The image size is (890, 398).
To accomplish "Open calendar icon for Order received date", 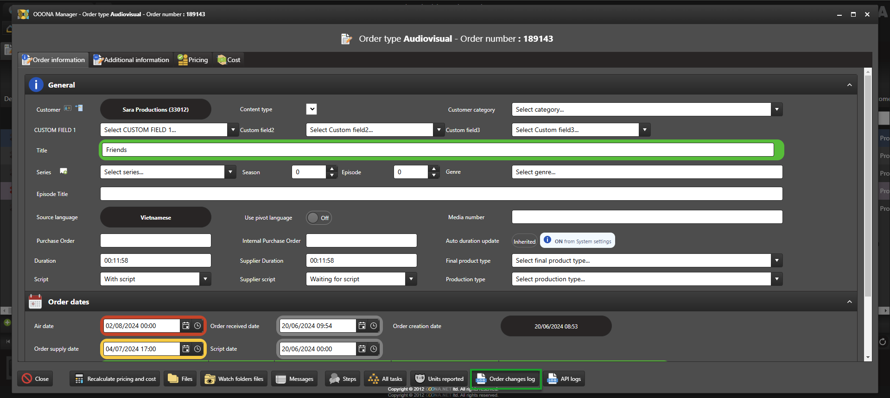I will (362, 326).
